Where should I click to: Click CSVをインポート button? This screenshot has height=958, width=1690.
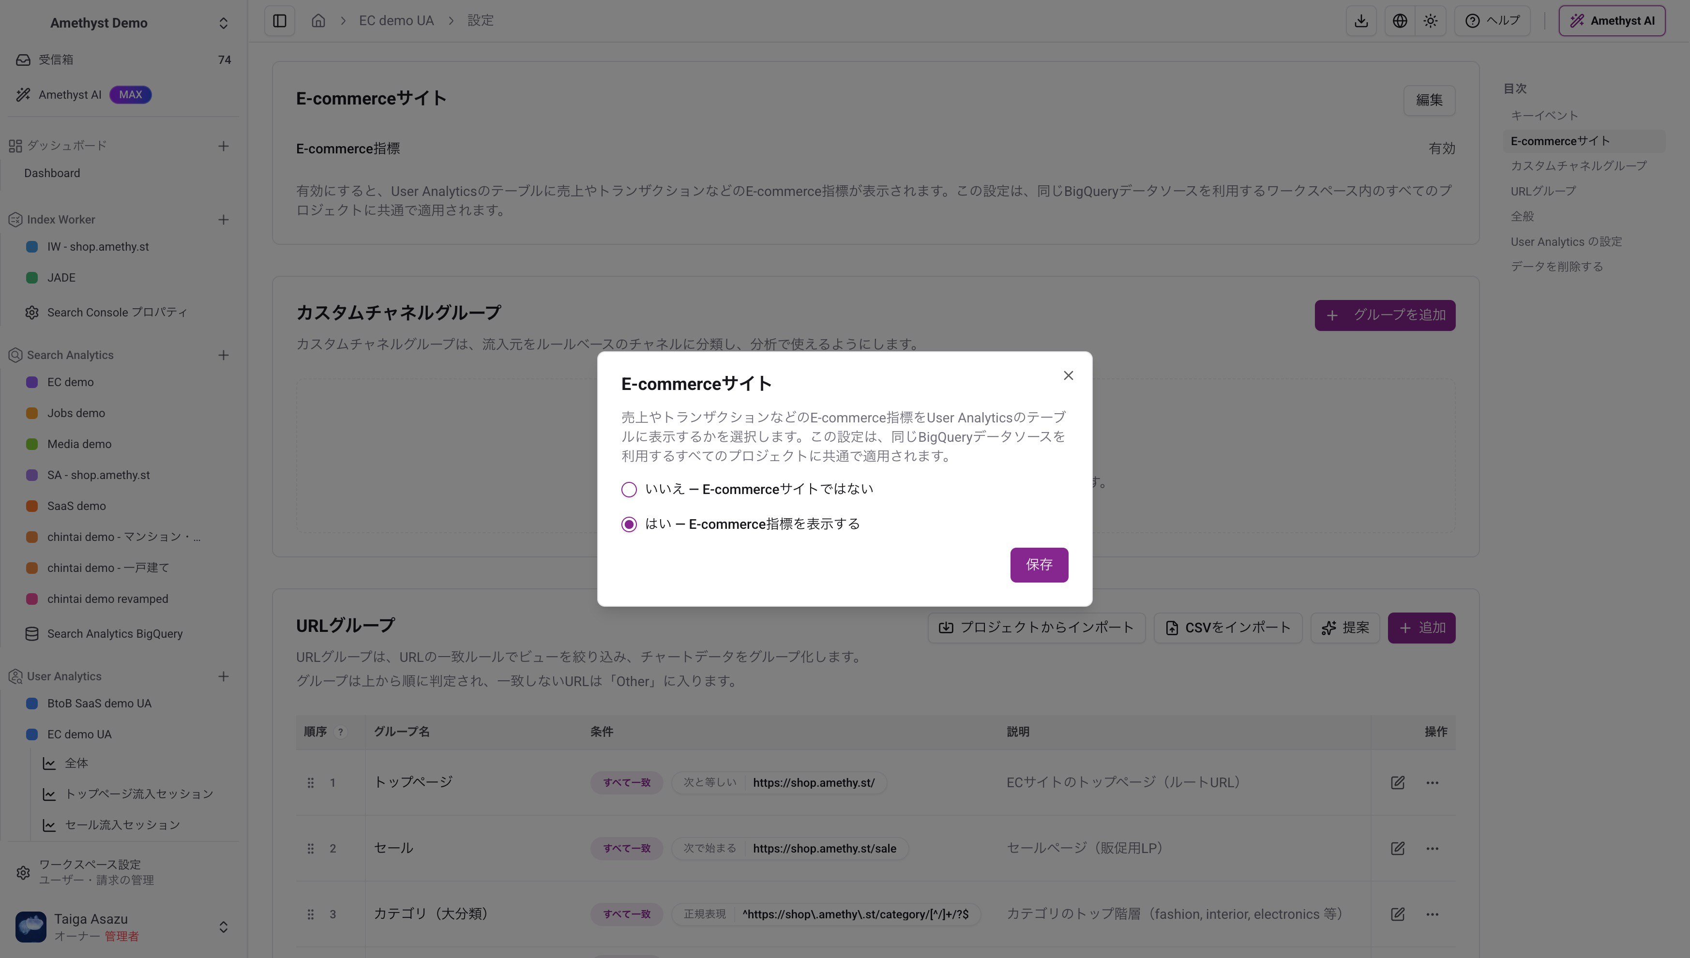[x=1227, y=628]
